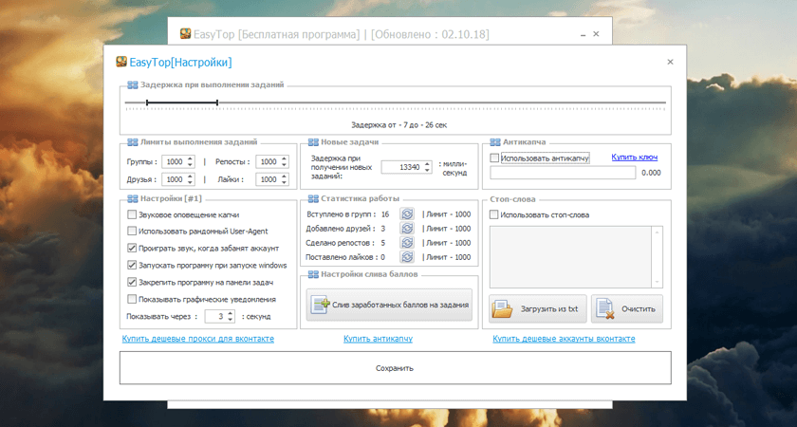Viewport: 797px width, 427px height.
Task: Click stop-words text area
Action: (570, 257)
